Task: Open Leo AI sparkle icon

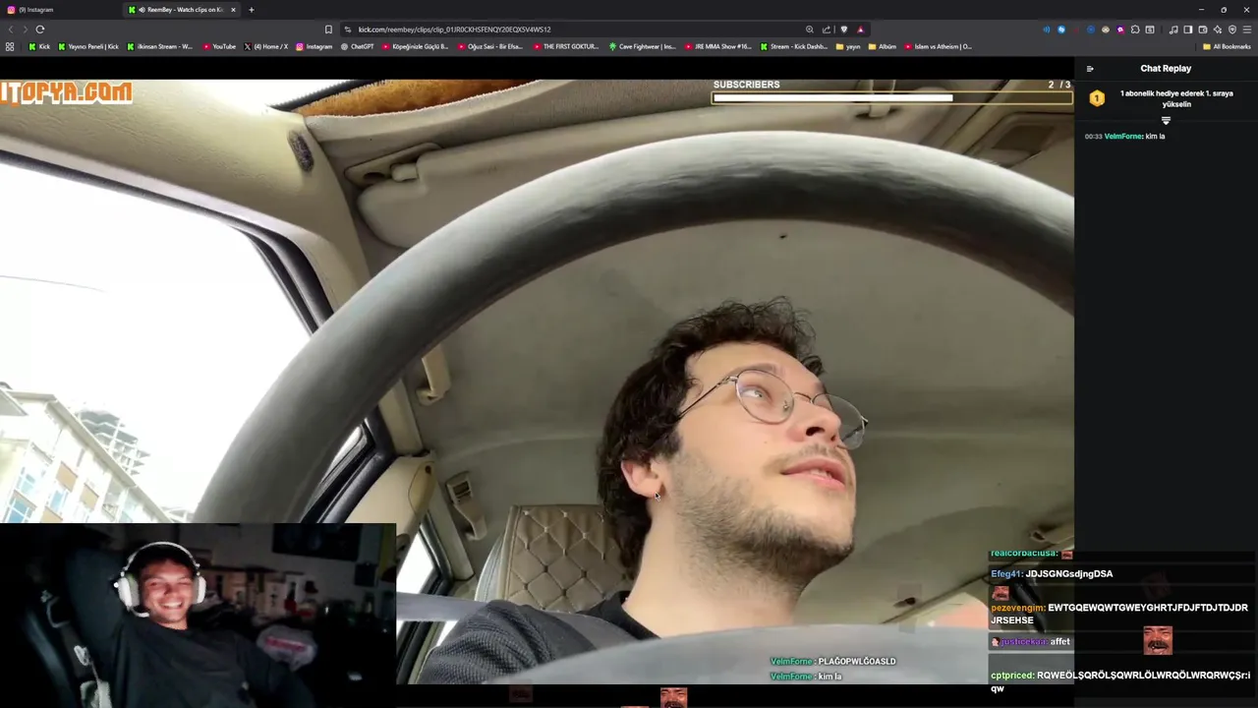Action: pyautogui.click(x=1218, y=29)
